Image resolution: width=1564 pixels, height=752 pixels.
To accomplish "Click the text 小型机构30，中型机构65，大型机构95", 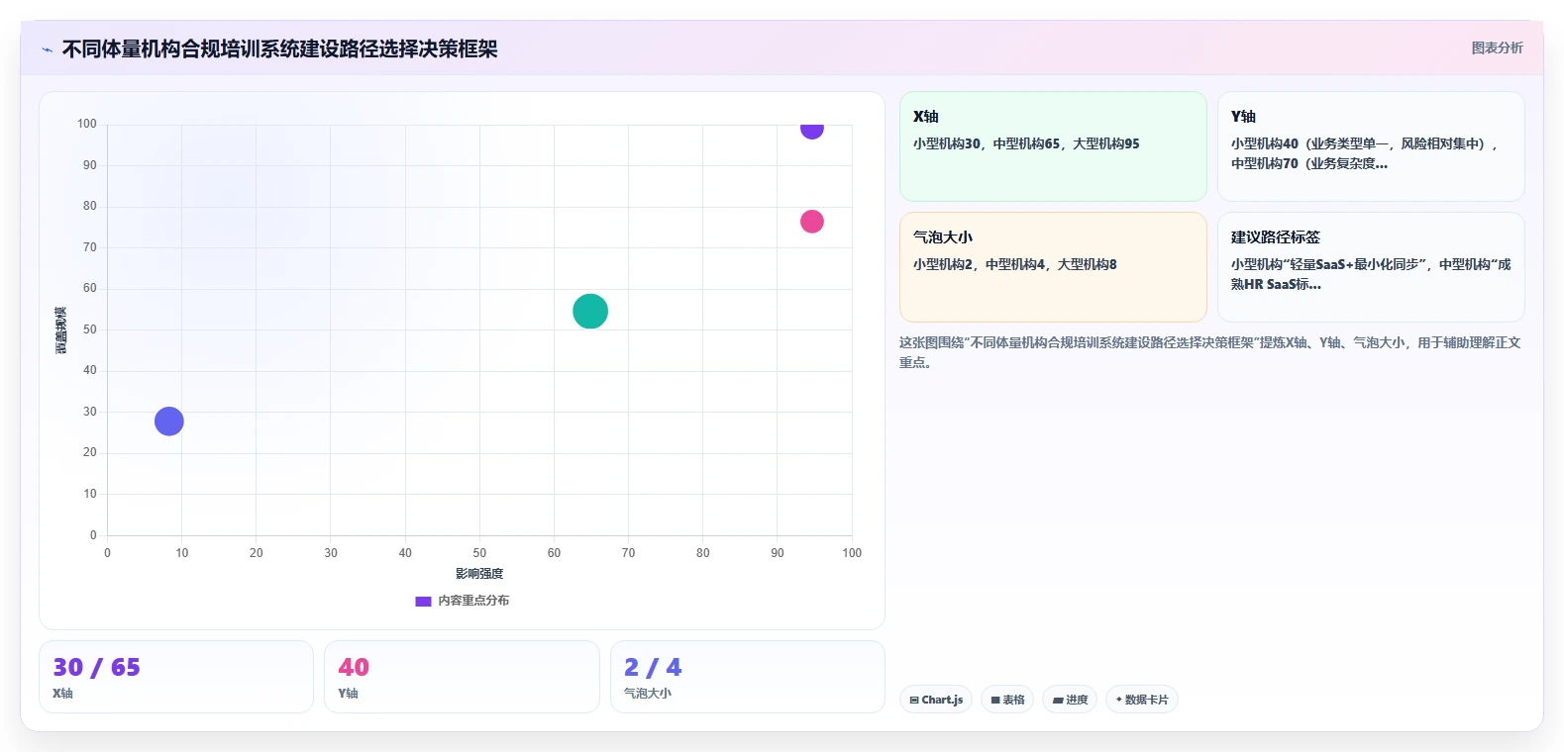I will (1026, 143).
